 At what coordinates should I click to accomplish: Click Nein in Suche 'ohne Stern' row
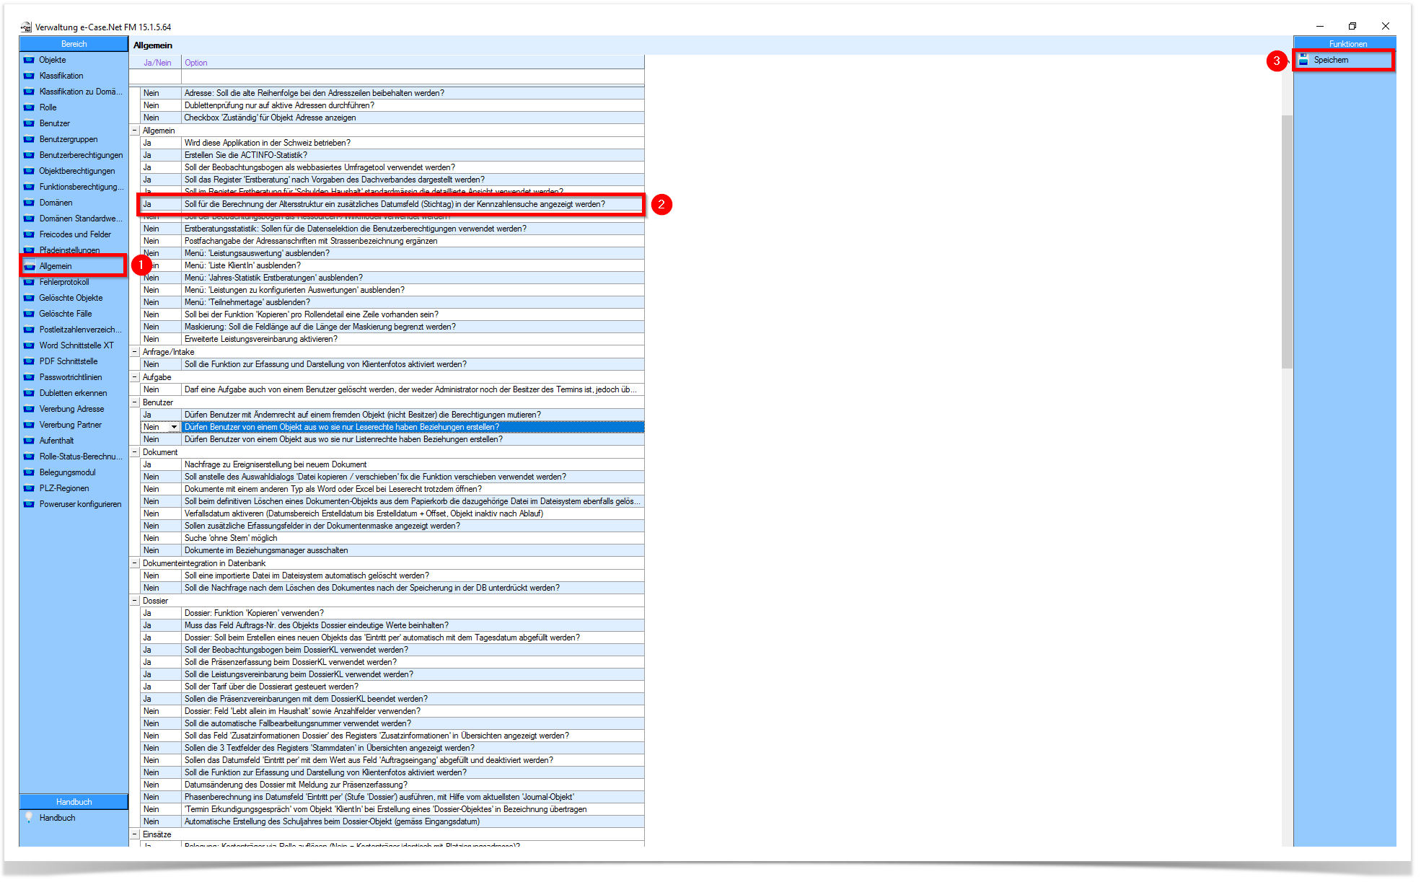pyautogui.click(x=151, y=538)
